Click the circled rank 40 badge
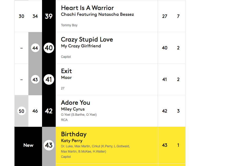 49,48
